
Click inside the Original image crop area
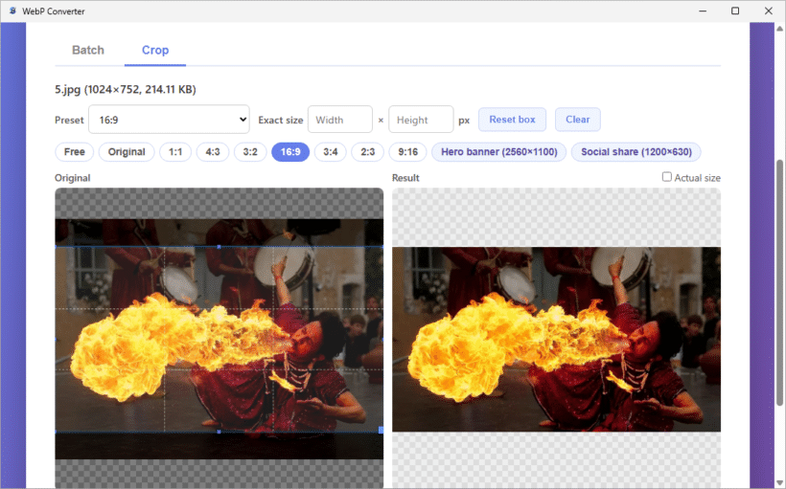220,339
